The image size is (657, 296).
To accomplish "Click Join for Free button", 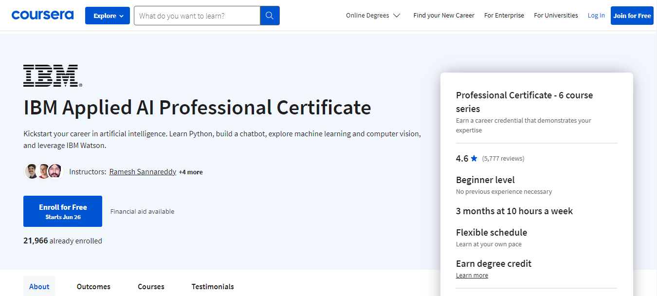I will point(632,16).
